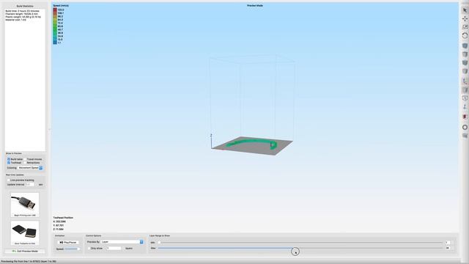The image size is (469, 264).
Task: Enable Live preview tracking checkbox
Action: coord(8,180)
